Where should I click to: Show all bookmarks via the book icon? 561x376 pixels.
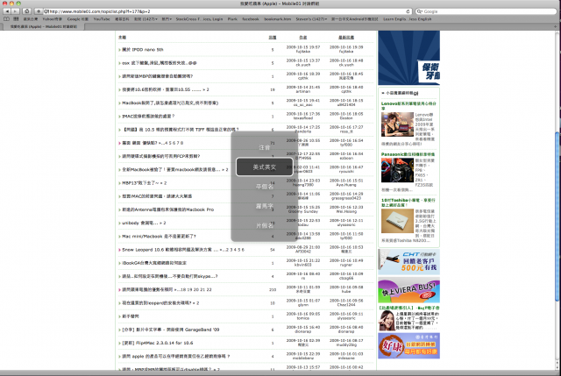[x=6, y=19]
